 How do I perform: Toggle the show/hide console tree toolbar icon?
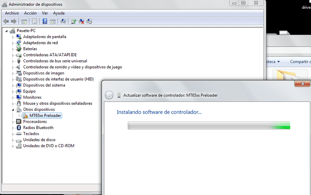[24, 21]
